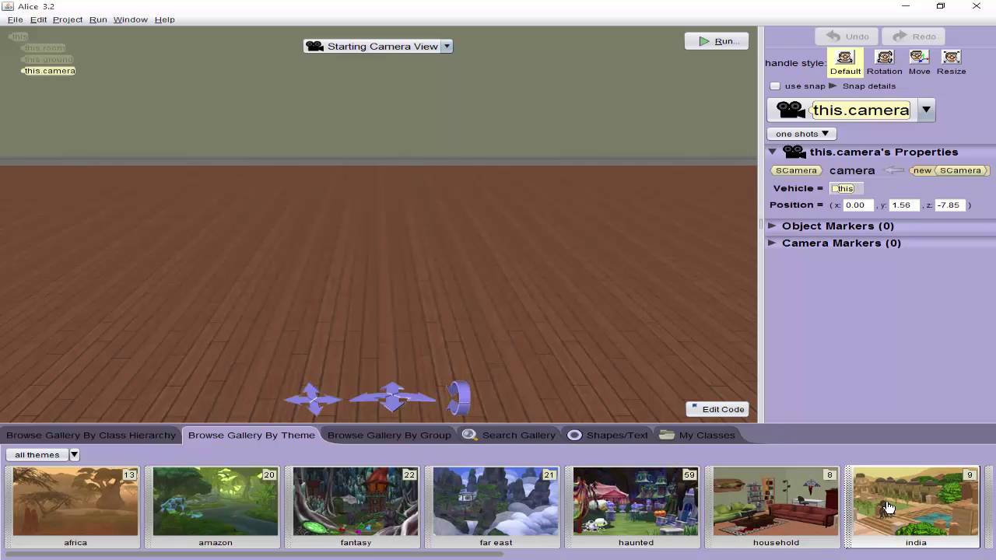Click the camera tilt rotation control

point(459,397)
